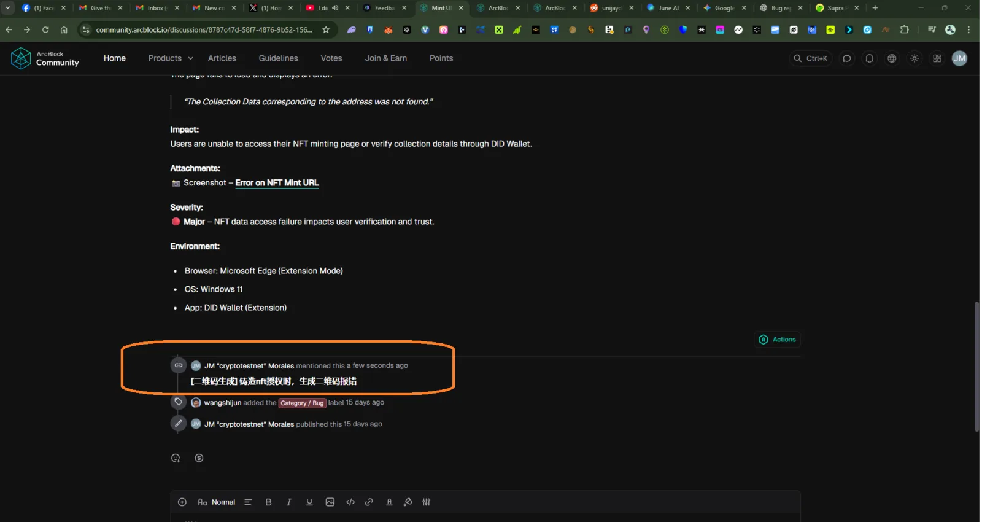Click the tag icon beside the label event
This screenshot has height=522, width=982.
[178, 402]
